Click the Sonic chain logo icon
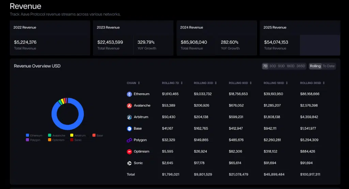Screen dimensions: 349x189 coord(129,163)
